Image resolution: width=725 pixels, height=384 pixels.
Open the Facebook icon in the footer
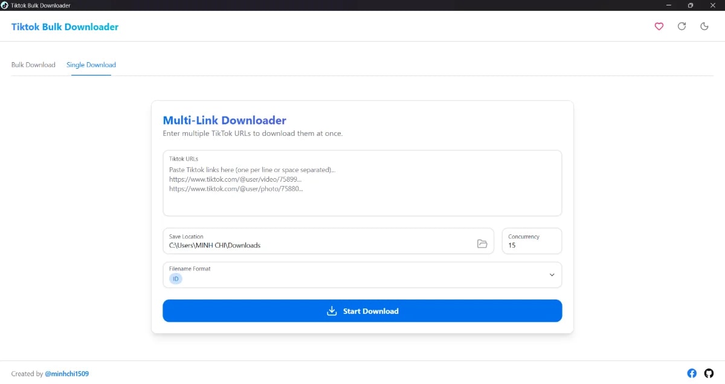[x=691, y=373]
